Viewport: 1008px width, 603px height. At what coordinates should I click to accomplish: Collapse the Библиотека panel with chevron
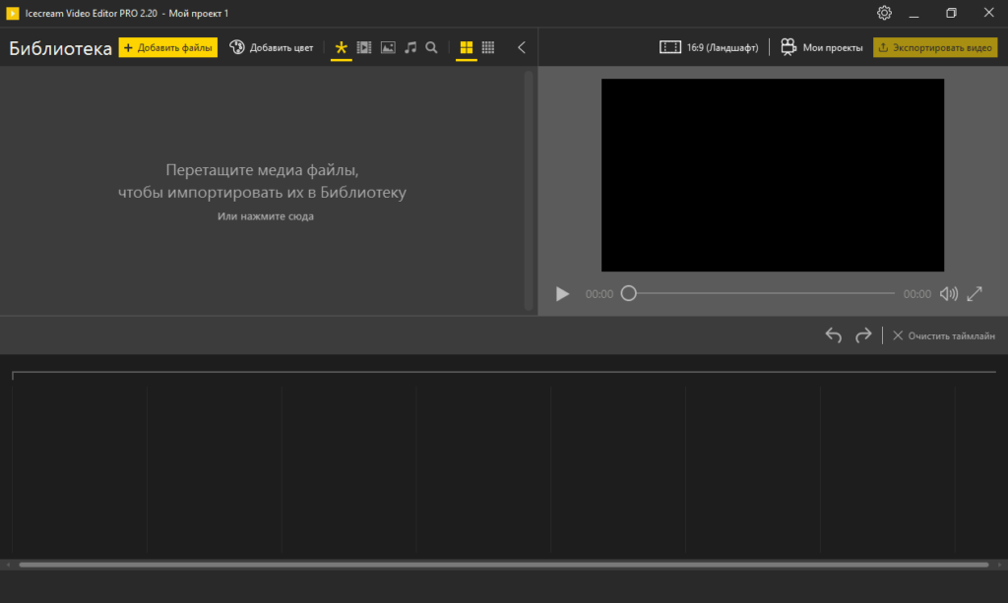click(x=522, y=47)
